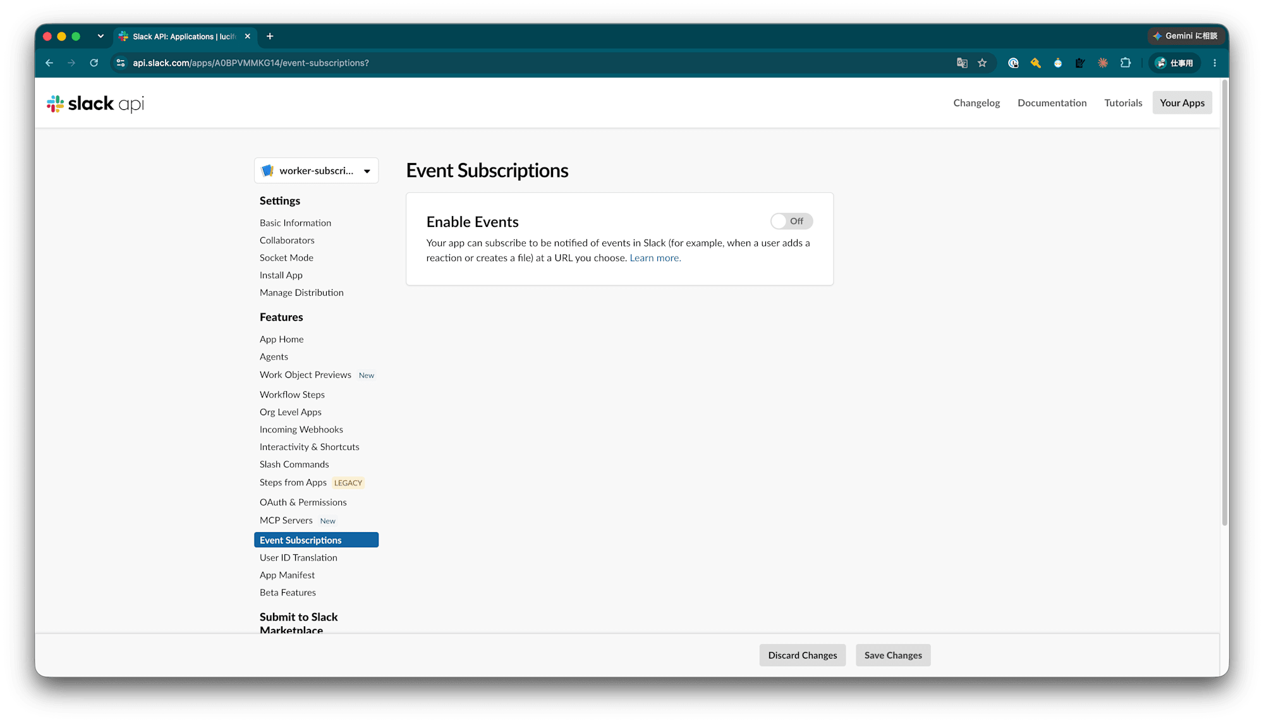Open Steps from Apps legacy page
The height and width of the screenshot is (723, 1264).
coord(293,483)
